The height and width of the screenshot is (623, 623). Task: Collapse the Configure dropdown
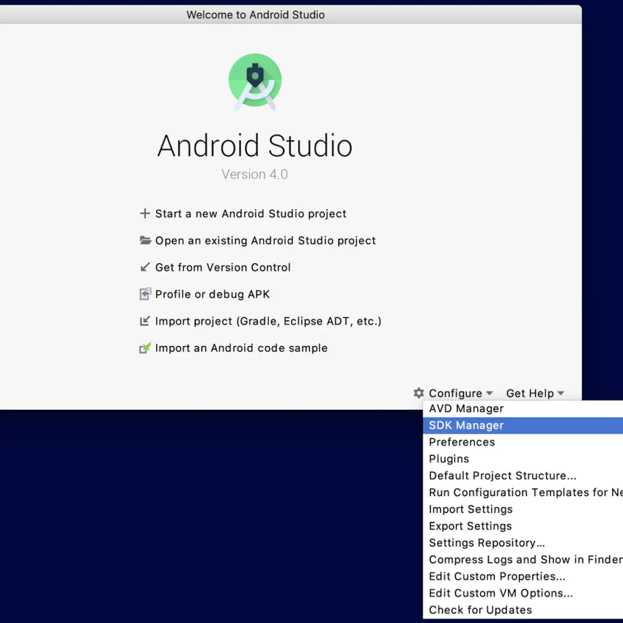click(x=461, y=394)
